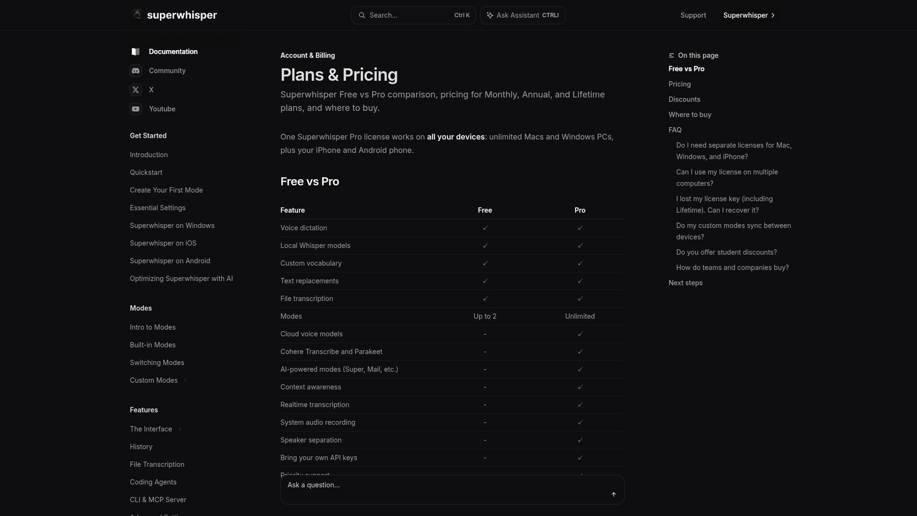917x516 pixels.
Task: Open CLI & MCP Server page
Action: pyautogui.click(x=158, y=500)
